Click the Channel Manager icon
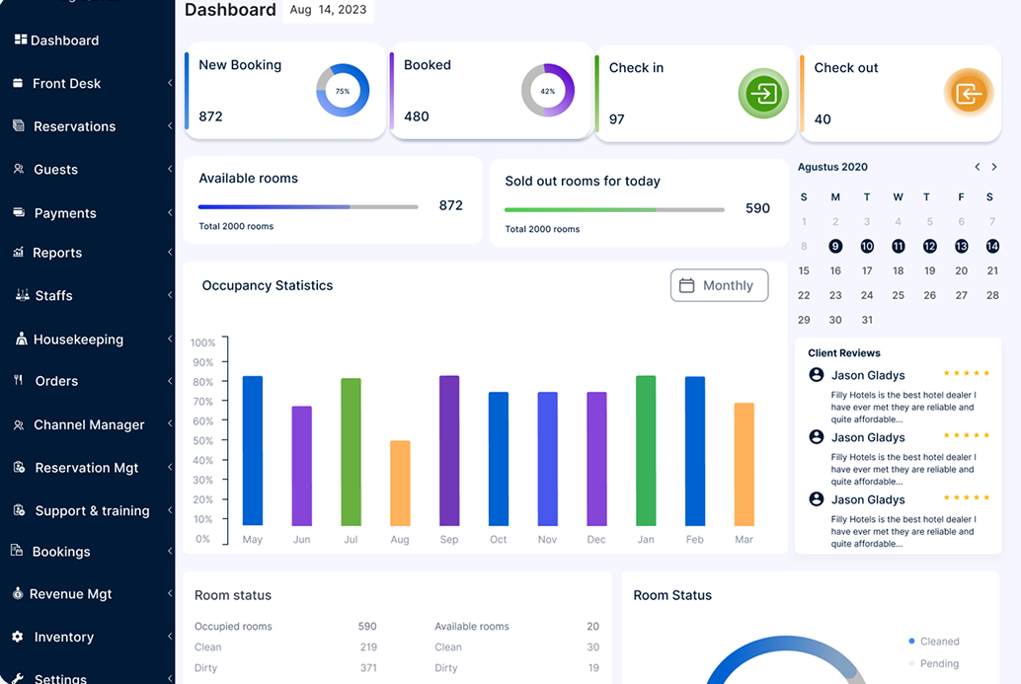 (x=18, y=424)
